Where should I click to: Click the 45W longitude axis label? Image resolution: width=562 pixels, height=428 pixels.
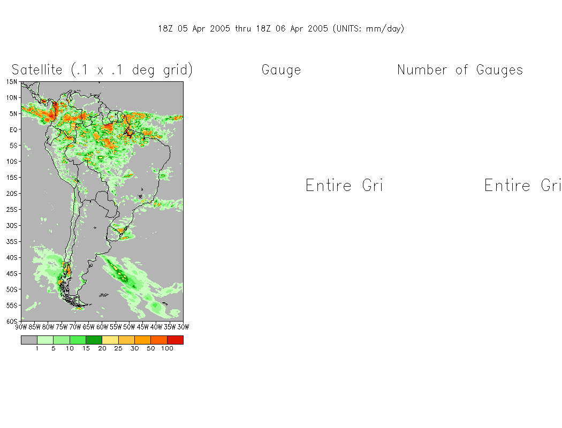pos(143,327)
